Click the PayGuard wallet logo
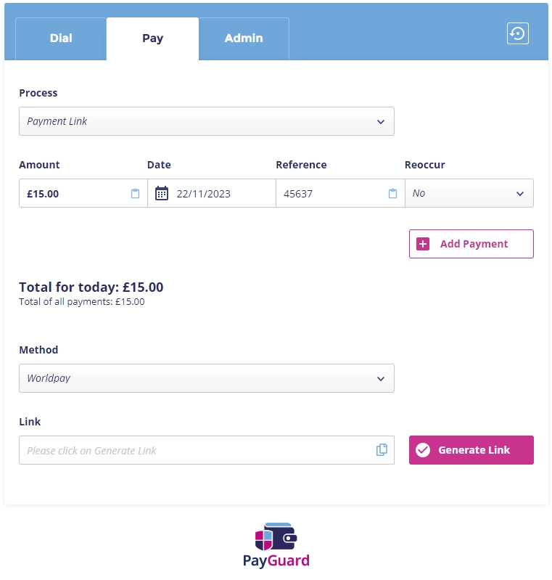This screenshot has width=552, height=580. [276, 538]
